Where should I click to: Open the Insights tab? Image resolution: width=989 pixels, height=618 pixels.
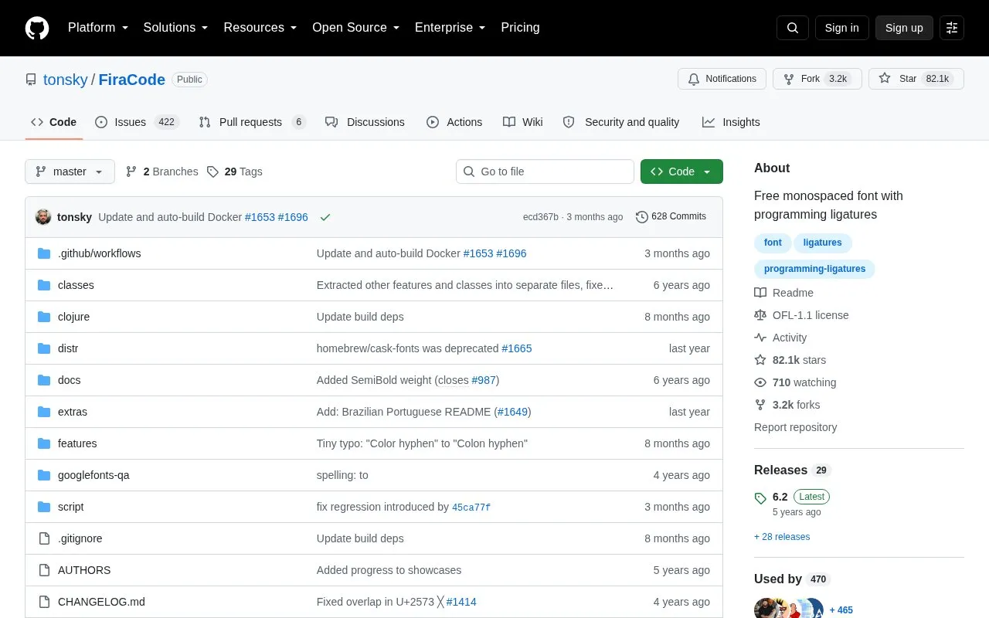(731, 122)
